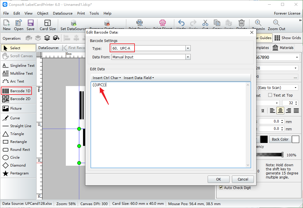Uncheck the Auto Check Digit checkbox
303x208 pixels.
(x=221, y=188)
